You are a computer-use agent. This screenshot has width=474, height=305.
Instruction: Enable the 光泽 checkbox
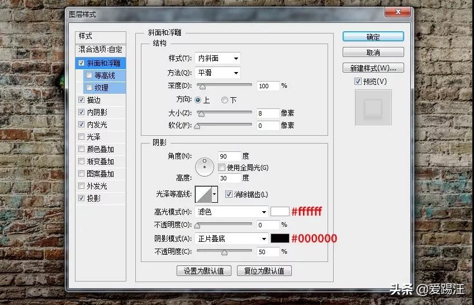[81, 136]
